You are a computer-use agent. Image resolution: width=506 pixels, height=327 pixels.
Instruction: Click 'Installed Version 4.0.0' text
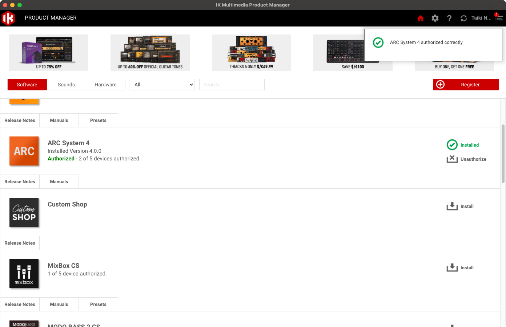[75, 151]
